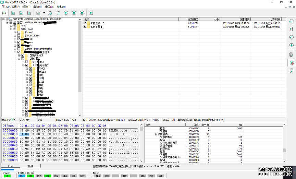Sort by the 起始扇区 column header

coord(189,19)
